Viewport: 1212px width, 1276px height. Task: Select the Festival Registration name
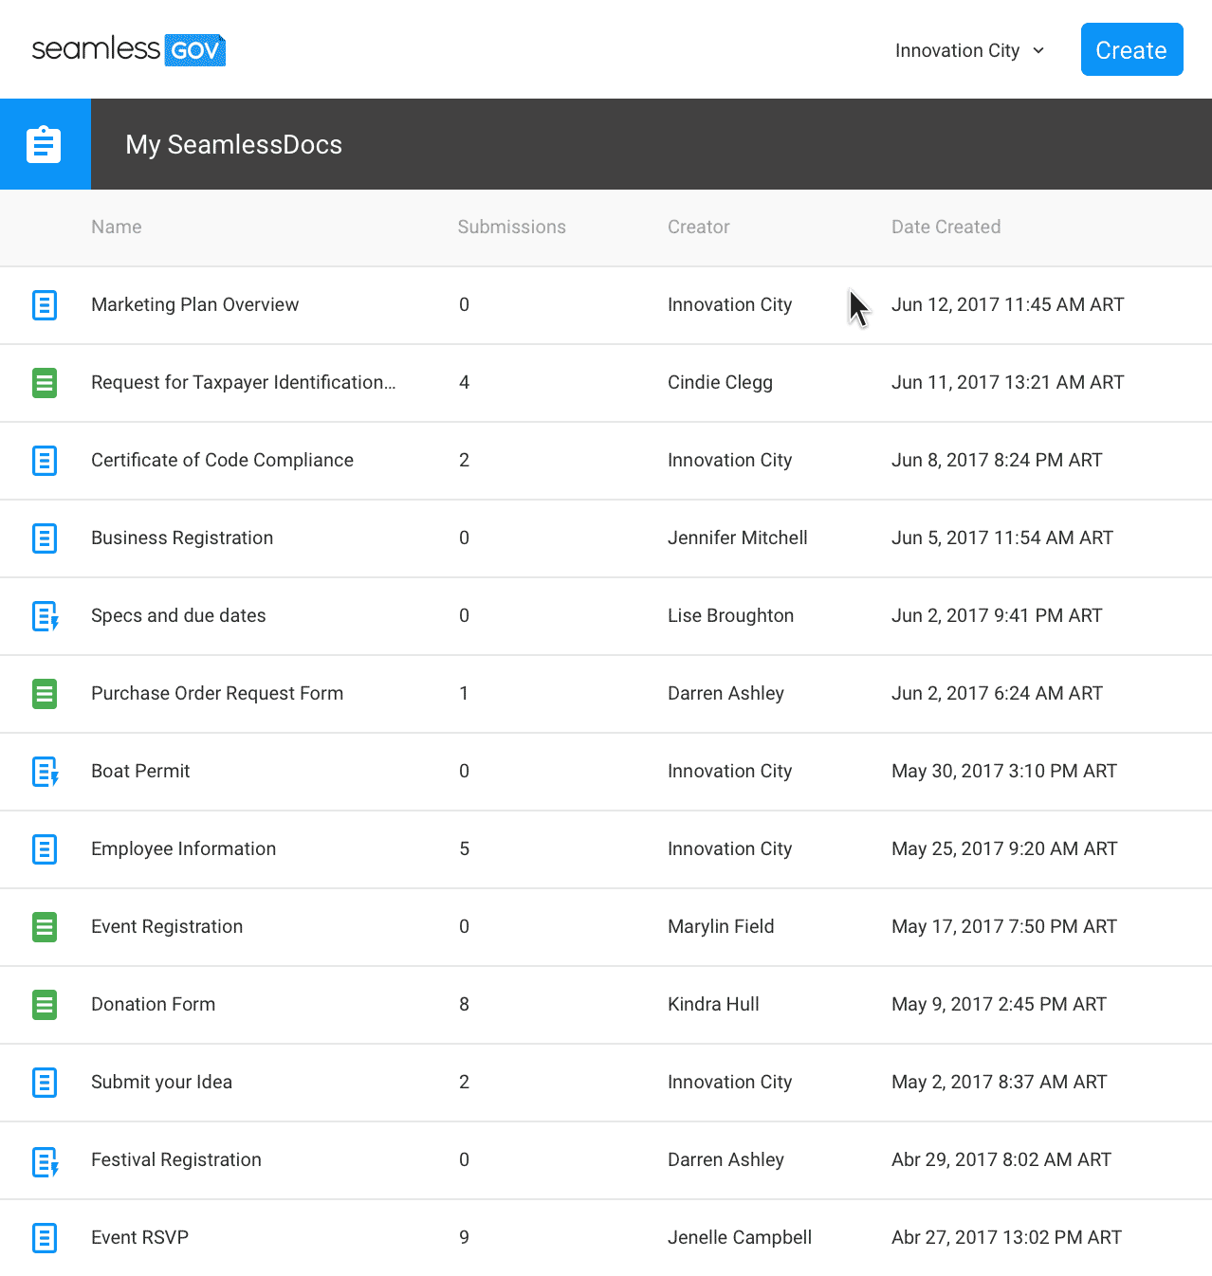pos(175,1159)
